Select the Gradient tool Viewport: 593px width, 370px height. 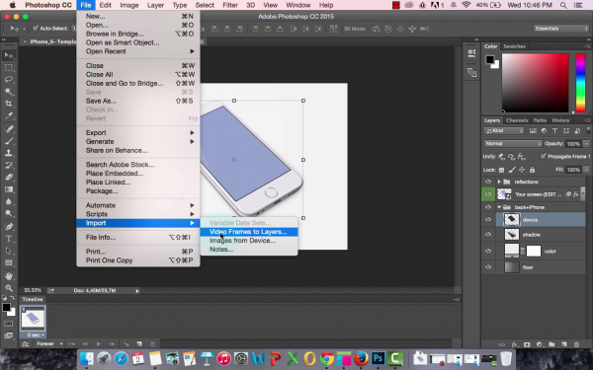[x=9, y=189]
